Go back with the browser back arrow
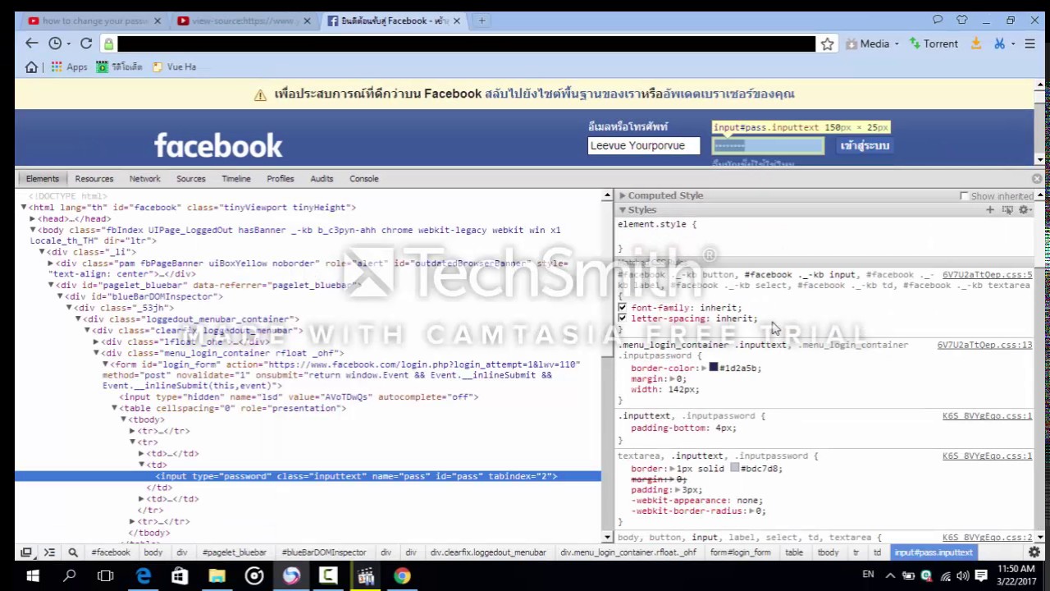 (31, 44)
